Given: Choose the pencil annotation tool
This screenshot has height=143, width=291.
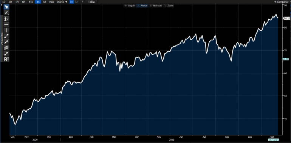Looking at the screenshot, I should tap(6, 13).
